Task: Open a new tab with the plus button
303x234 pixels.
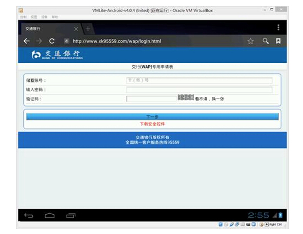Action: tap(88, 29)
